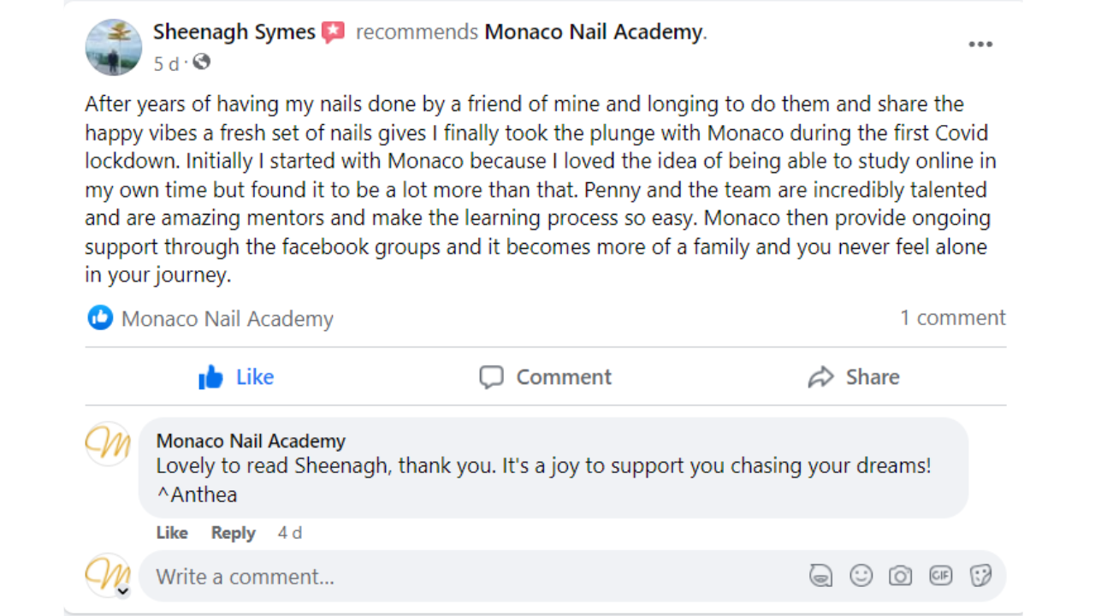This screenshot has height=616, width=1095.
Task: Like the post by Sheenagh Symes
Action: coord(236,377)
